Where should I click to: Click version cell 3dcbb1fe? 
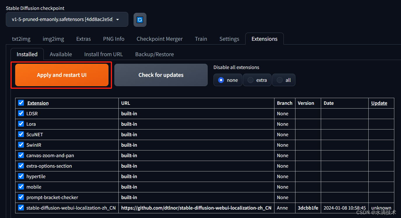point(308,208)
